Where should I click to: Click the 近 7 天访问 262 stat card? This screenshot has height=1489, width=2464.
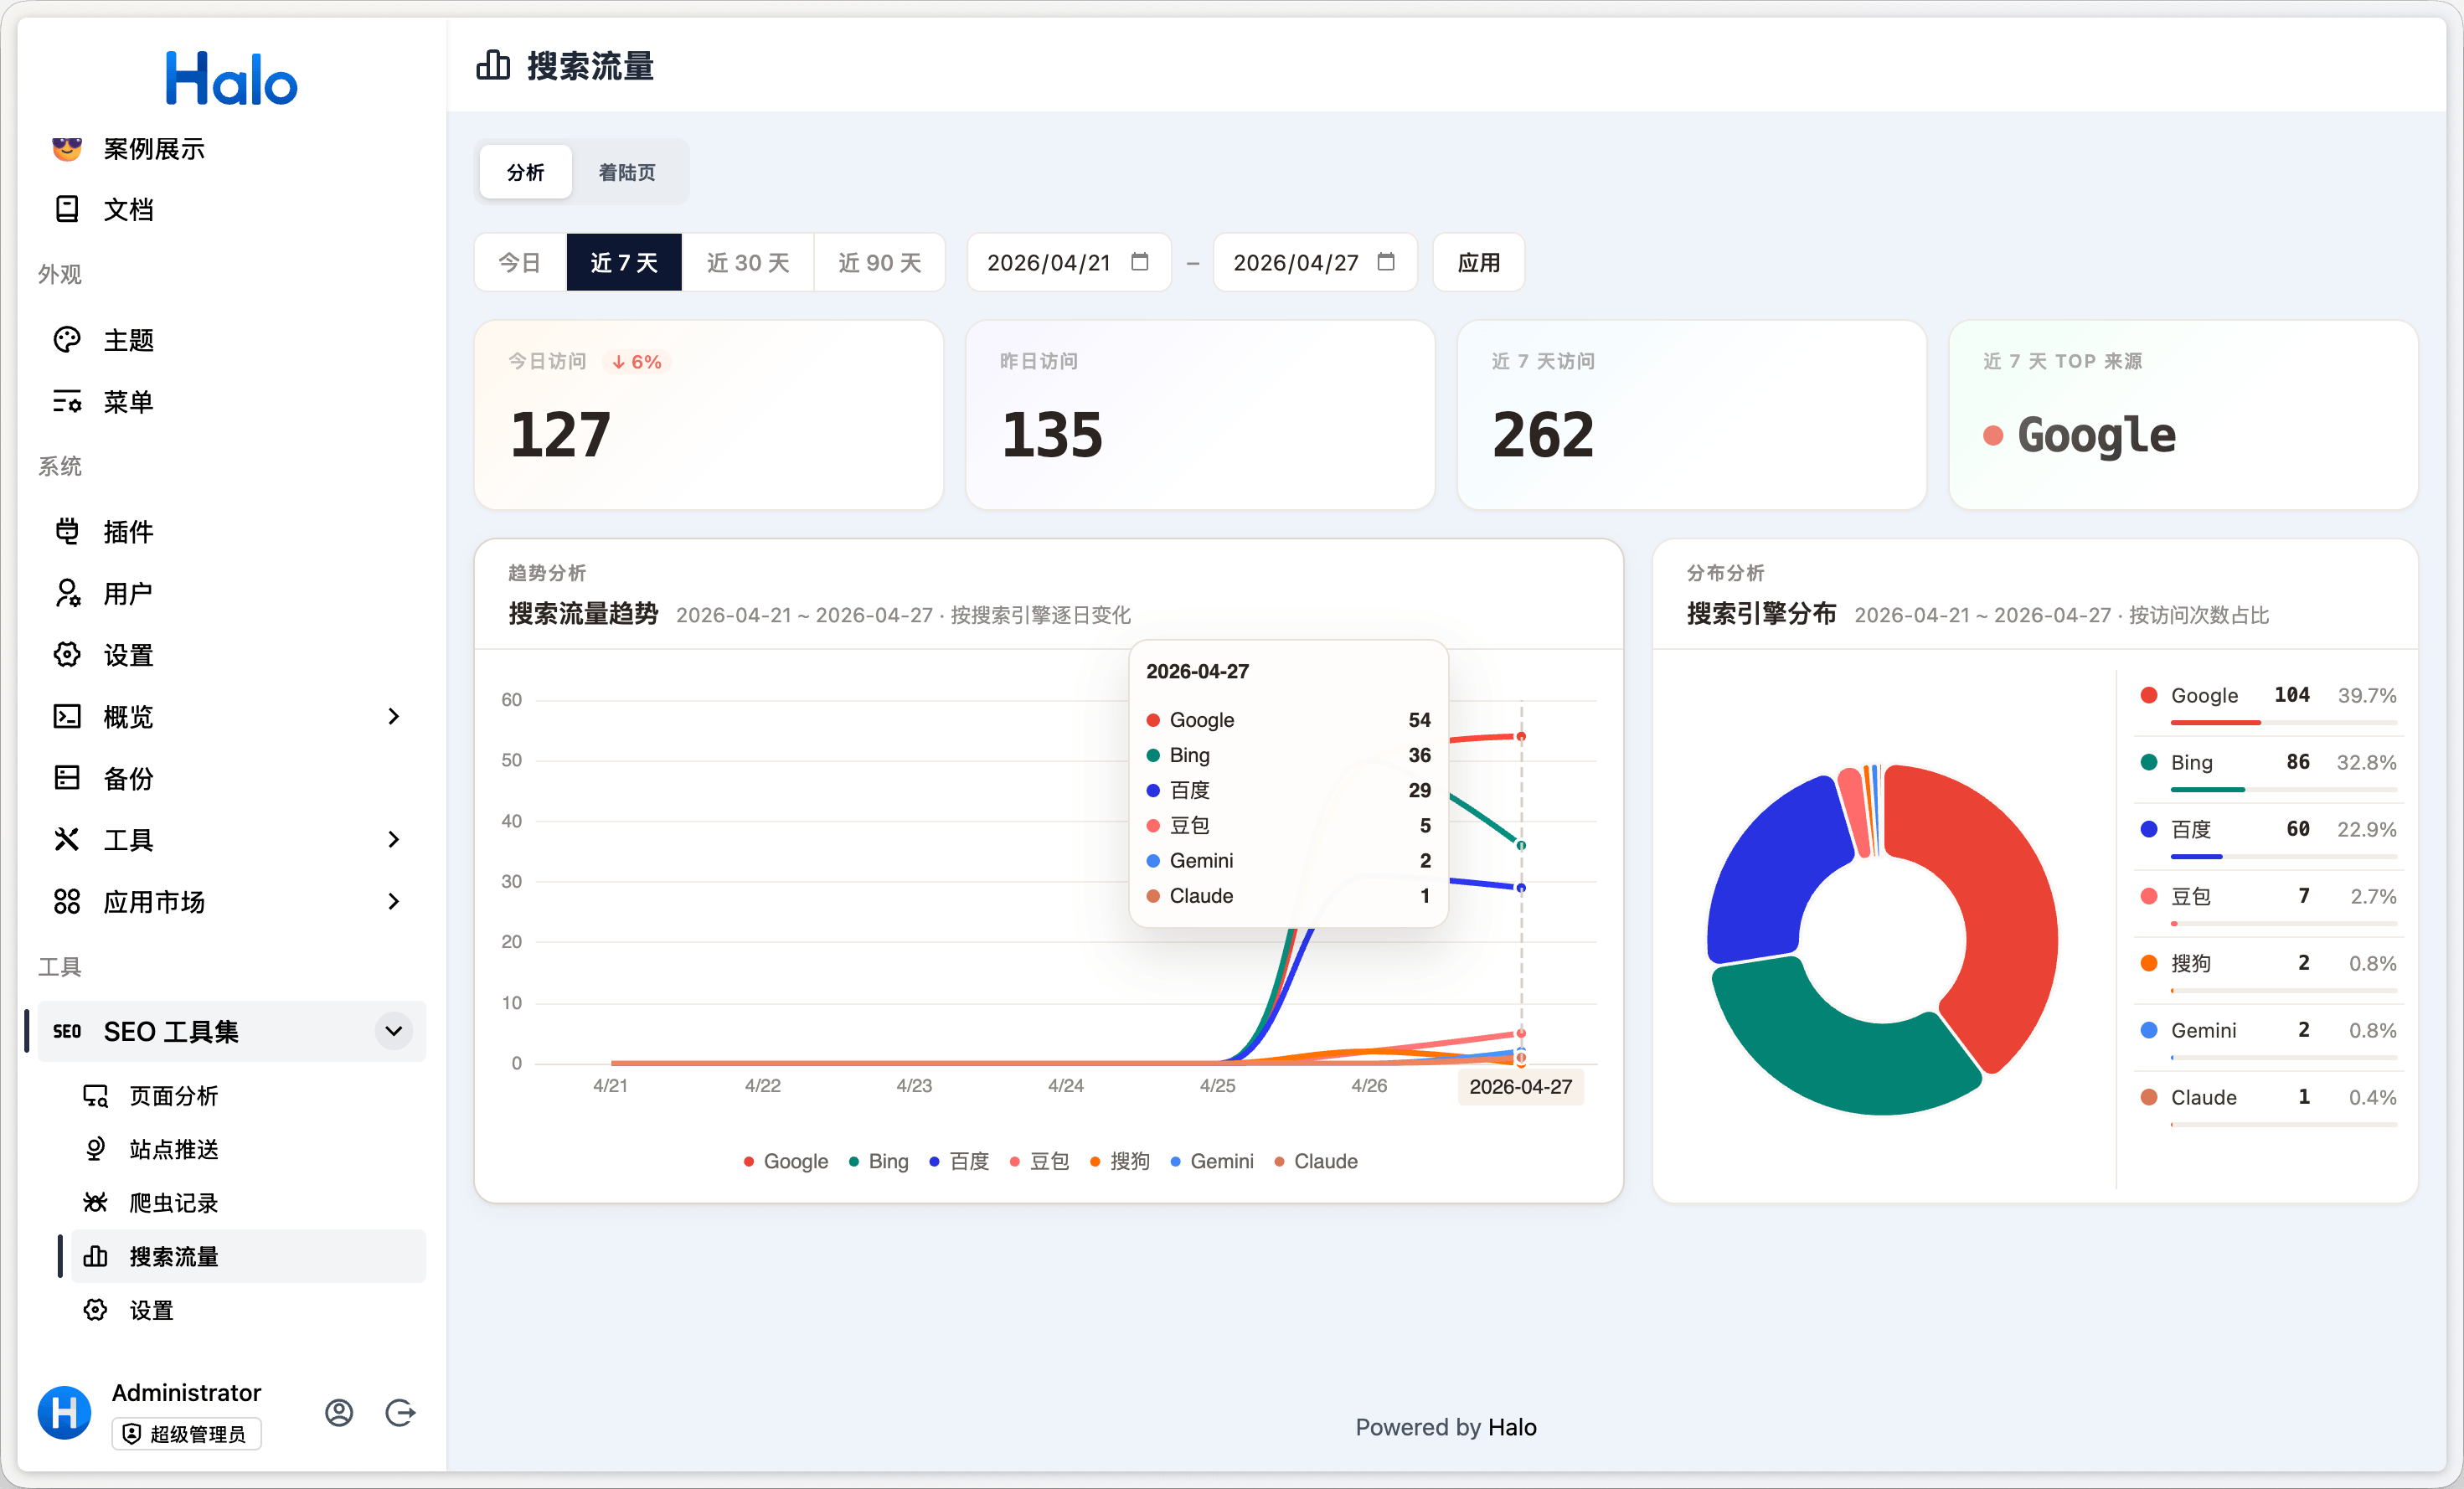pyautogui.click(x=1691, y=415)
